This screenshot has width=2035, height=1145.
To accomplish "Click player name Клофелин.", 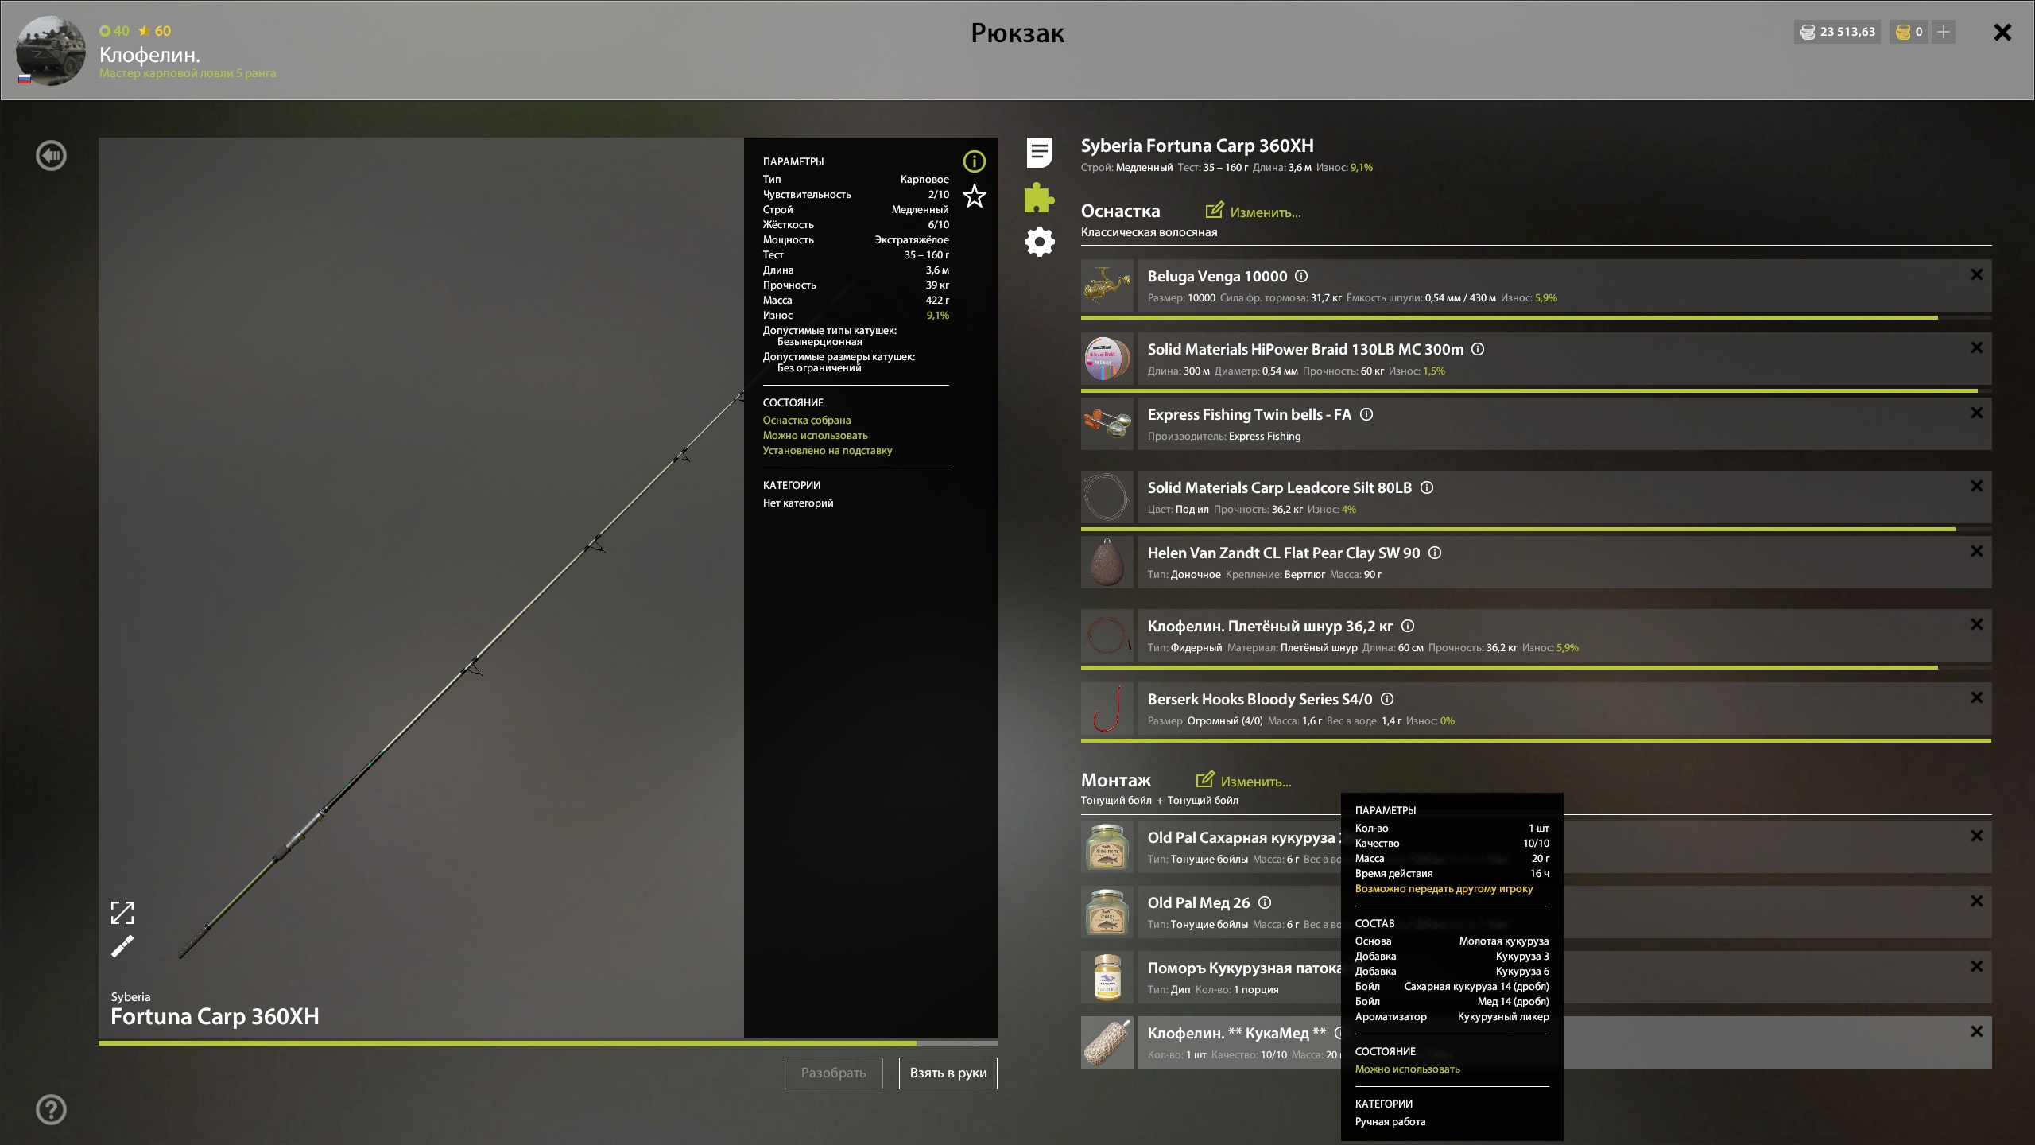I will tap(149, 55).
